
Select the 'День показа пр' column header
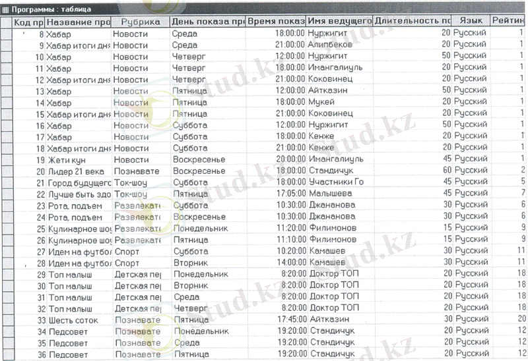tap(208, 22)
